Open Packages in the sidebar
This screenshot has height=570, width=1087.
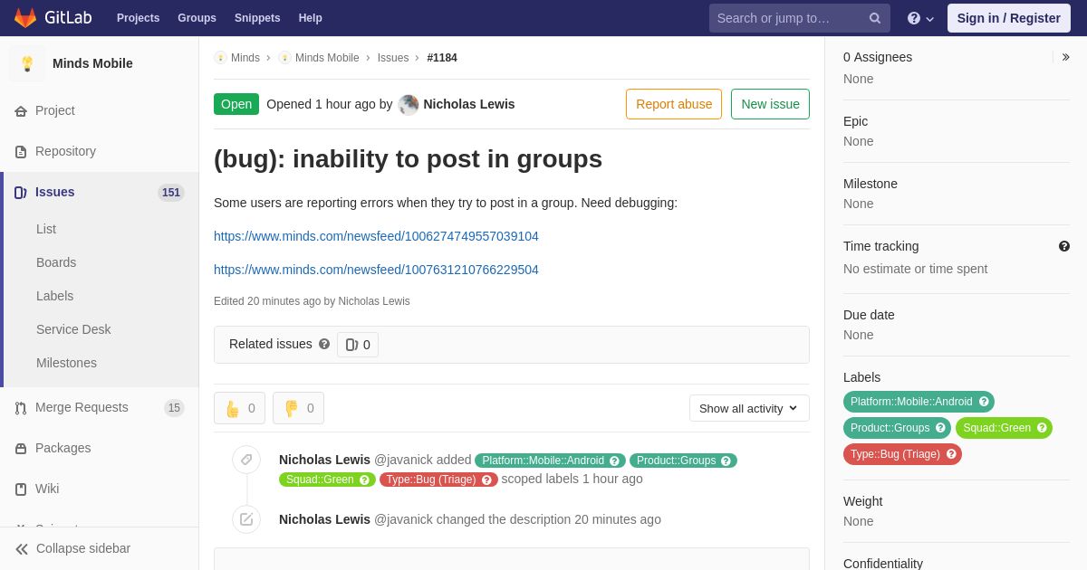[x=63, y=448]
